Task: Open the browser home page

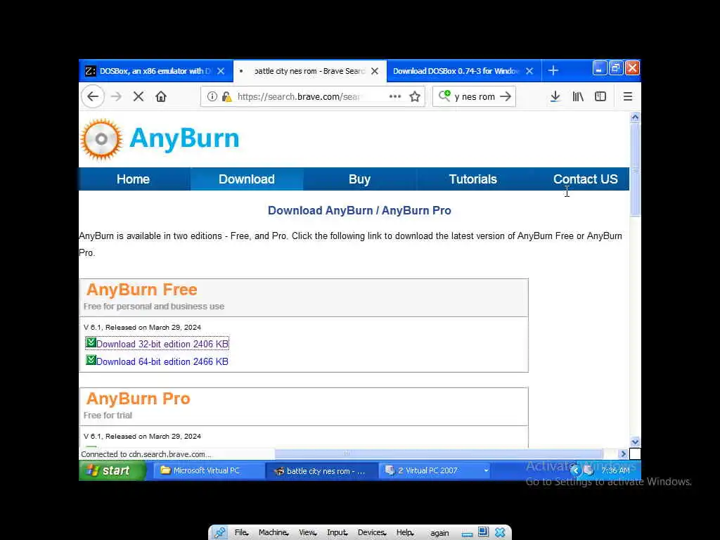Action: (x=161, y=96)
